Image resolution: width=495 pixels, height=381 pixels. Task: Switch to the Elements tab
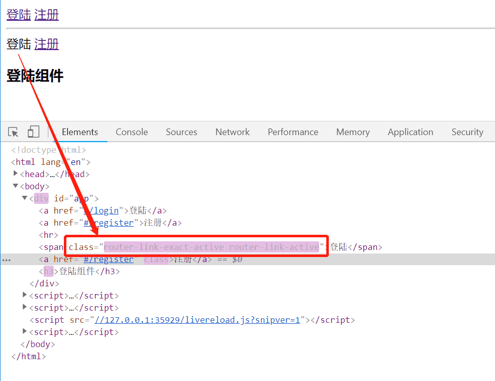(x=80, y=132)
